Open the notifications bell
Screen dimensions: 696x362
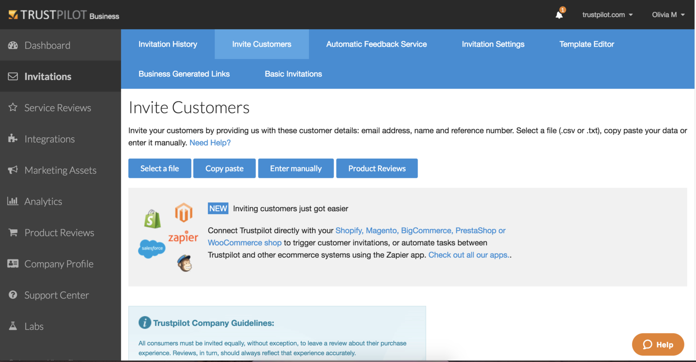coord(560,14)
